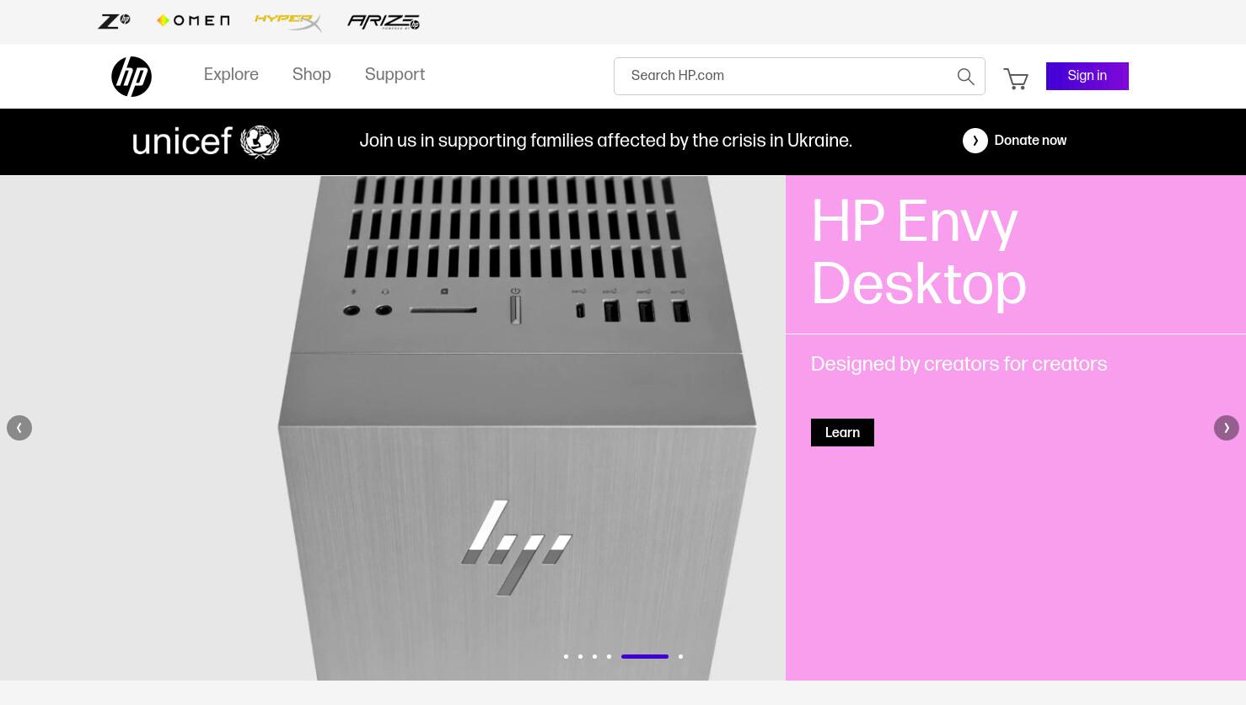1246x705 pixels.
Task: Open the Explore menu
Action: tap(231, 75)
